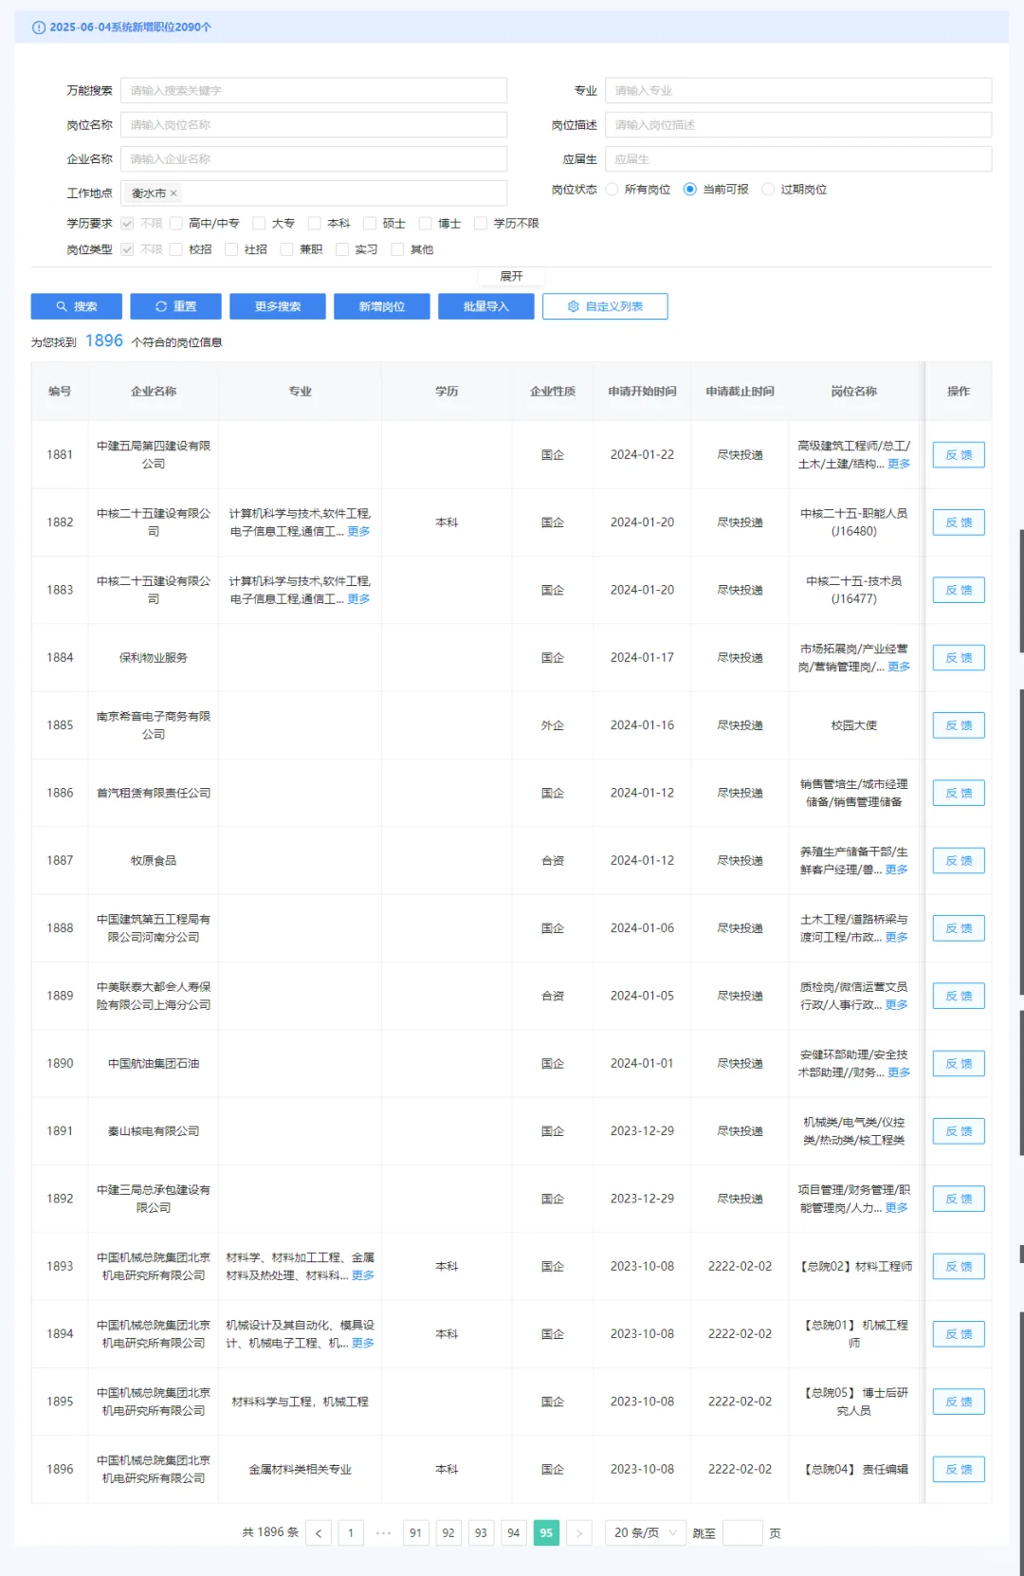Check the 兼职 job type checkbox
1024x1576 pixels.
click(286, 249)
